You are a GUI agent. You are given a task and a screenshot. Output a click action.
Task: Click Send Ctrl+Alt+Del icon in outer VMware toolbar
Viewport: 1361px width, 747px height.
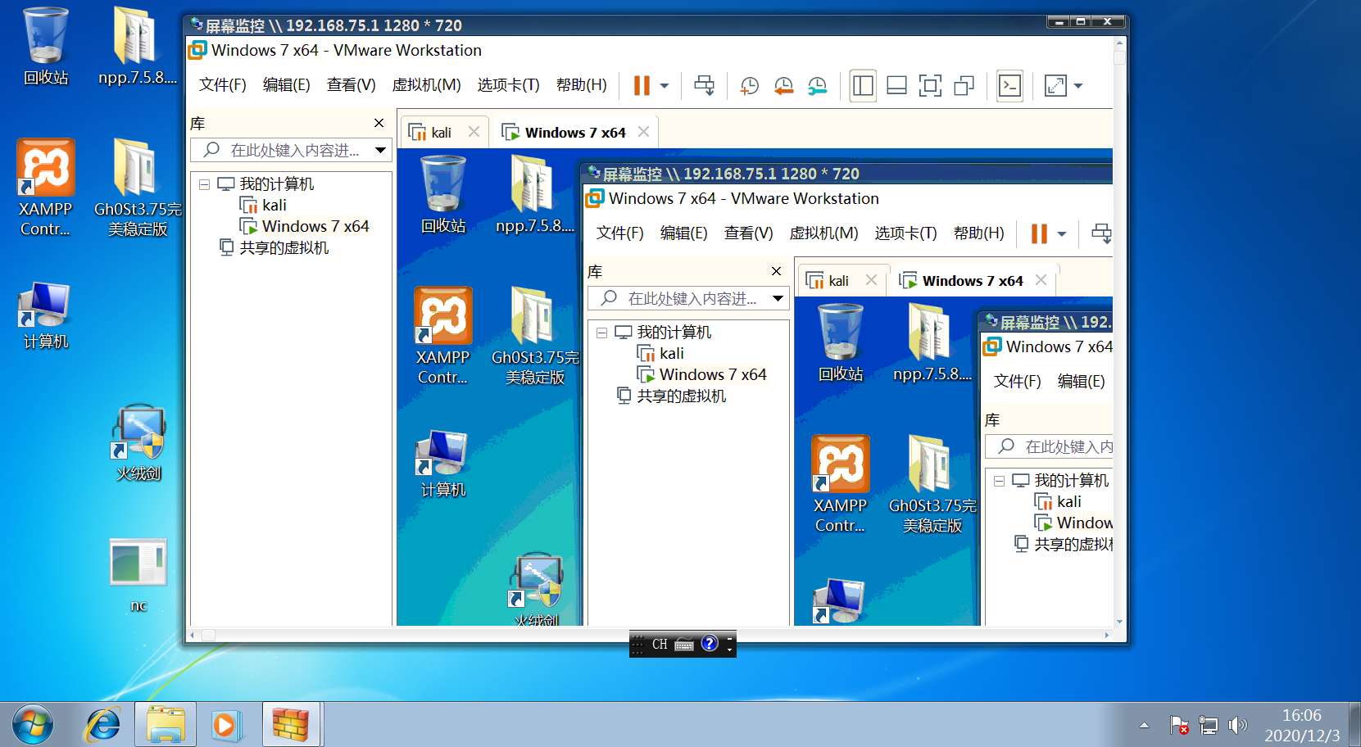click(x=704, y=85)
